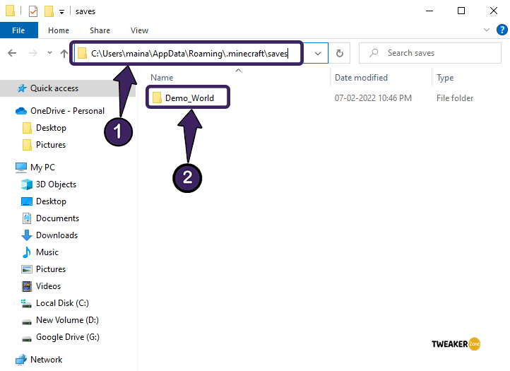Screen dimensions: 510x371
Task: Sort by the Name column header
Action: point(162,78)
